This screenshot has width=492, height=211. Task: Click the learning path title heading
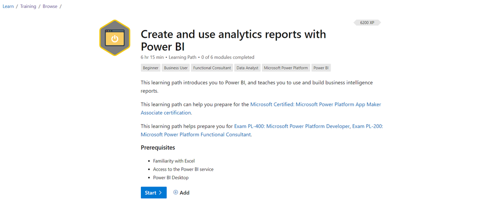tap(233, 40)
